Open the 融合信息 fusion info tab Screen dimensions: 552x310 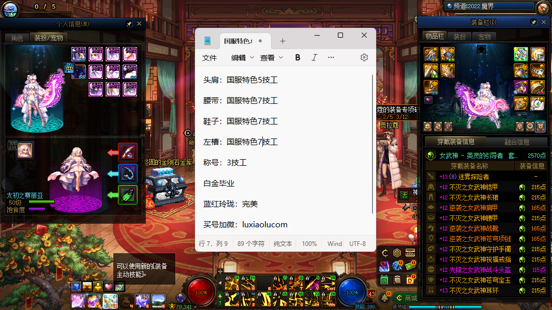517,142
